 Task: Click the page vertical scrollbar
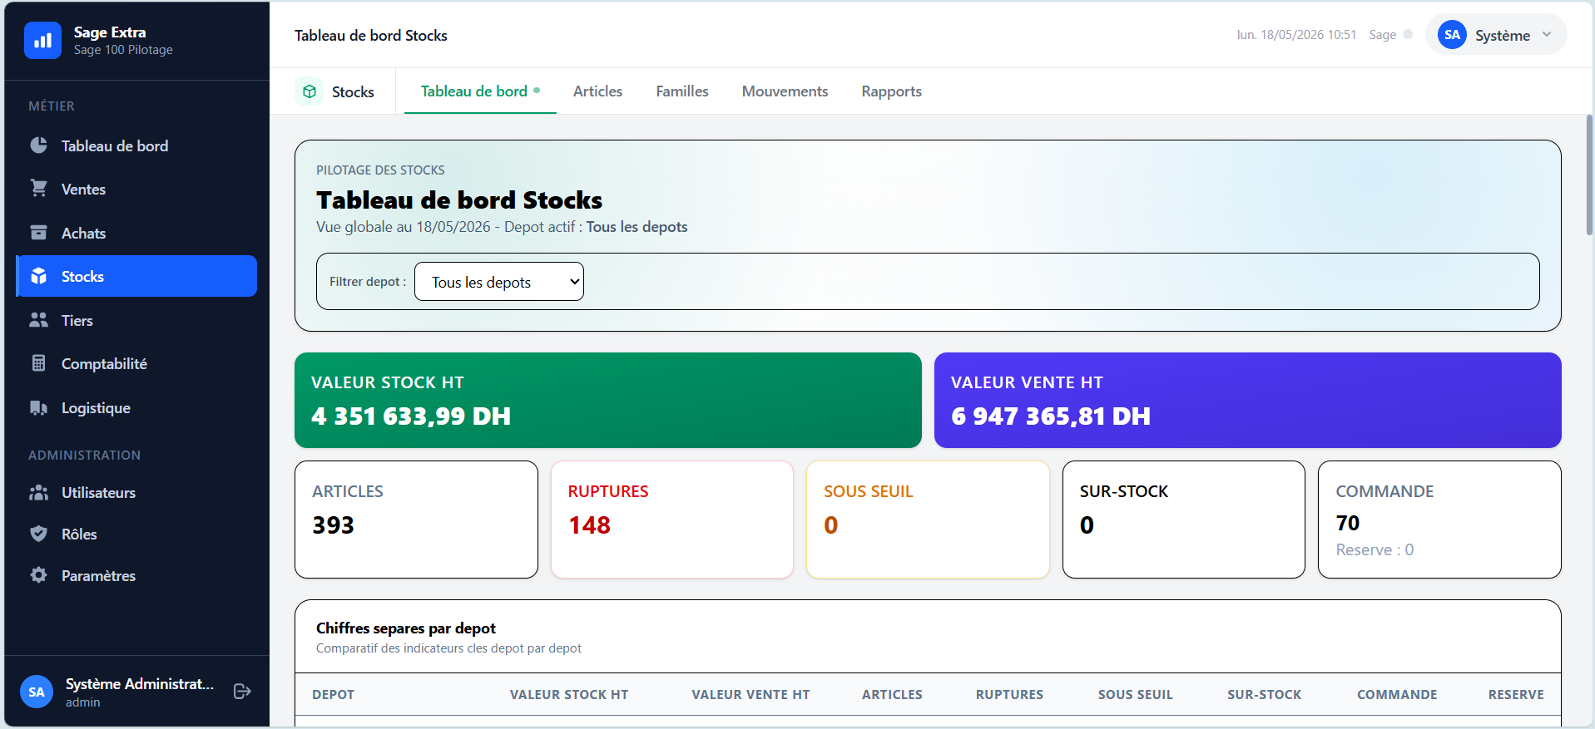pyautogui.click(x=1589, y=175)
